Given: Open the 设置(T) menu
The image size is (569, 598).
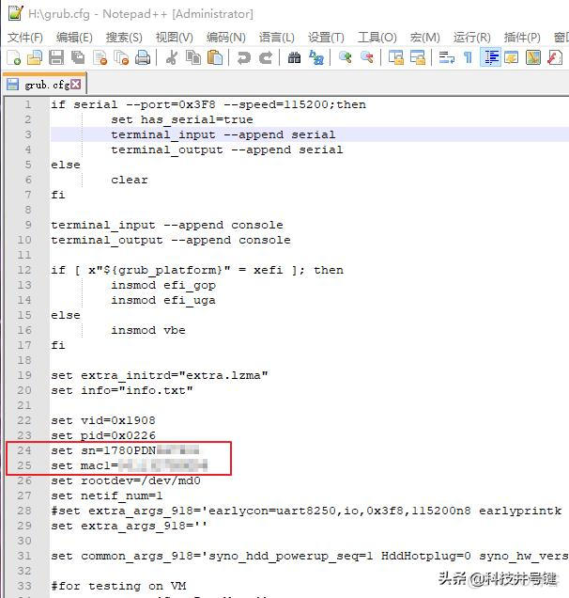Looking at the screenshot, I should pos(326,38).
